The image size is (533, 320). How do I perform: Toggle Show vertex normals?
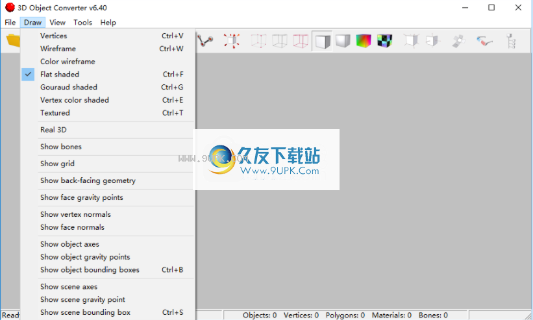[x=108, y=214]
